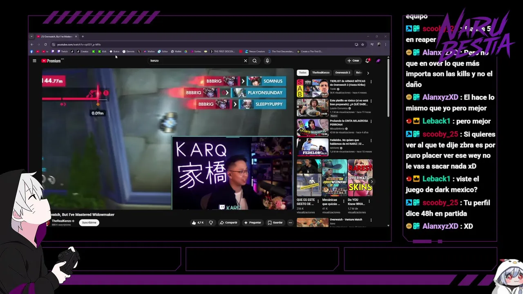Click chat username Leback1 on dark mexico message
The width and height of the screenshot is (523, 294).
pyautogui.click(x=436, y=179)
